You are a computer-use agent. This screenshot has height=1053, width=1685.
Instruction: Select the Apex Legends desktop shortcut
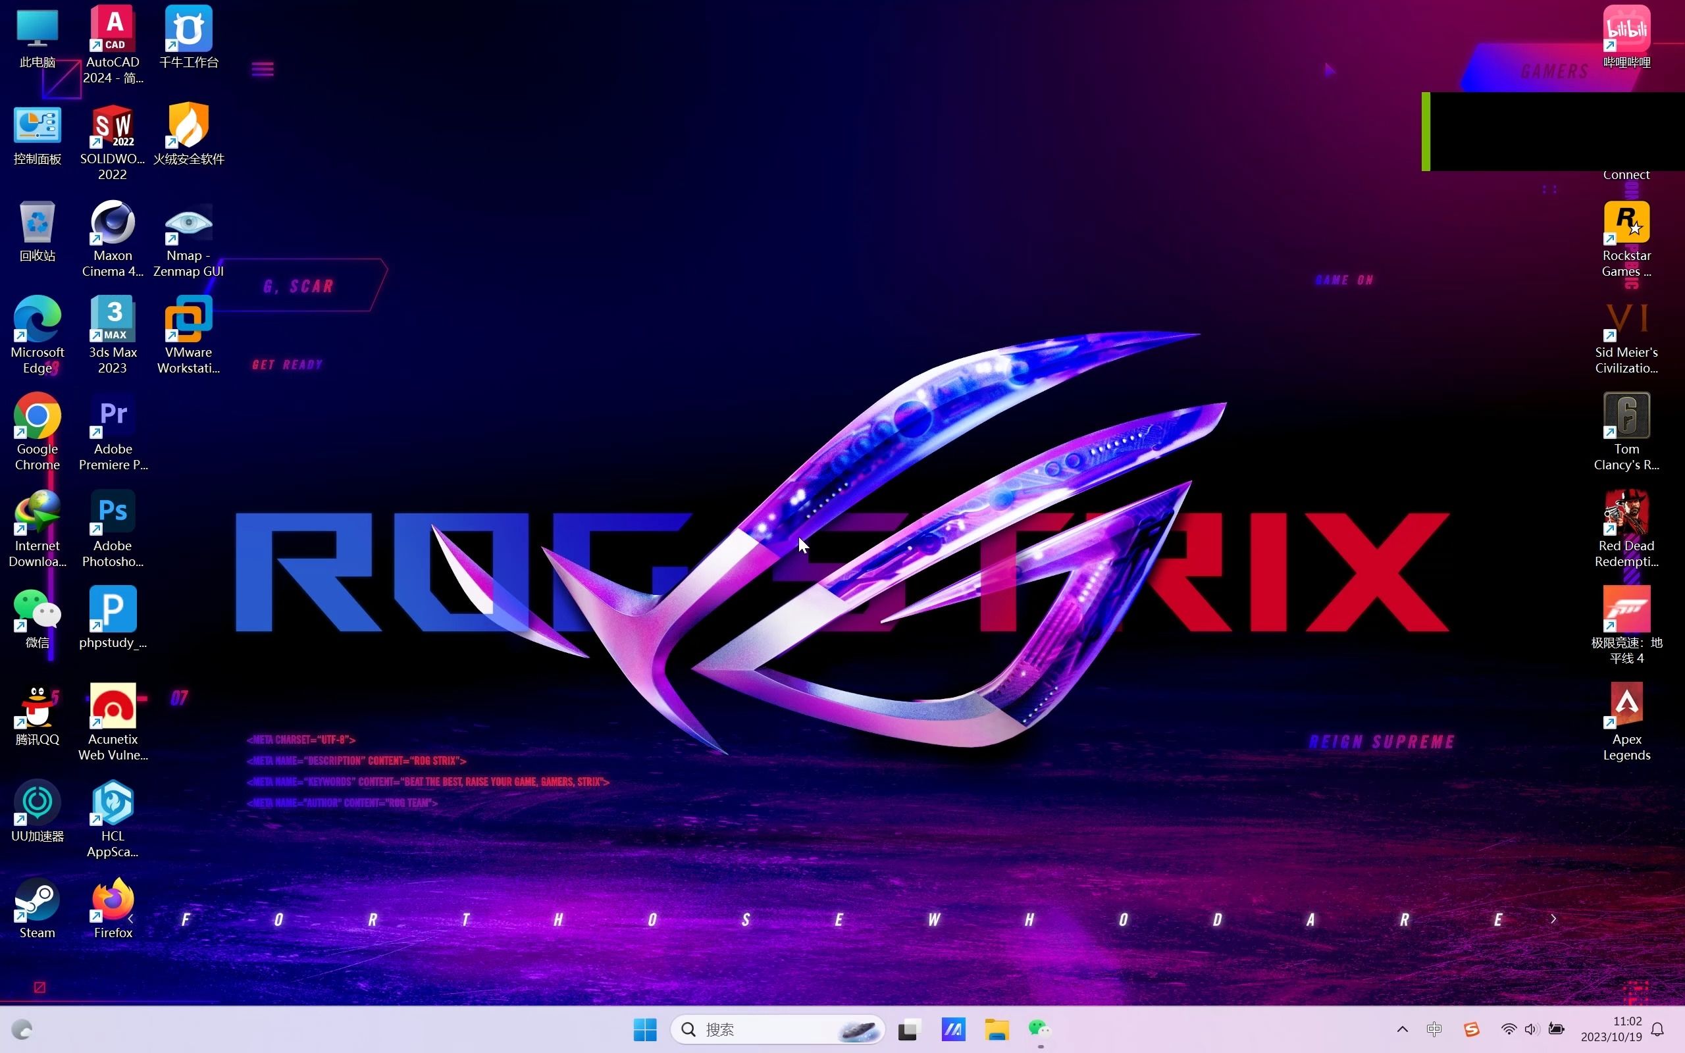[x=1626, y=722]
